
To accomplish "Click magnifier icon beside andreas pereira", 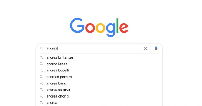I will [x=41, y=77].
